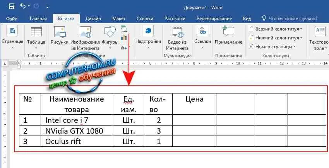
Task: Click the greyed-out redo button
Action: [36, 6]
